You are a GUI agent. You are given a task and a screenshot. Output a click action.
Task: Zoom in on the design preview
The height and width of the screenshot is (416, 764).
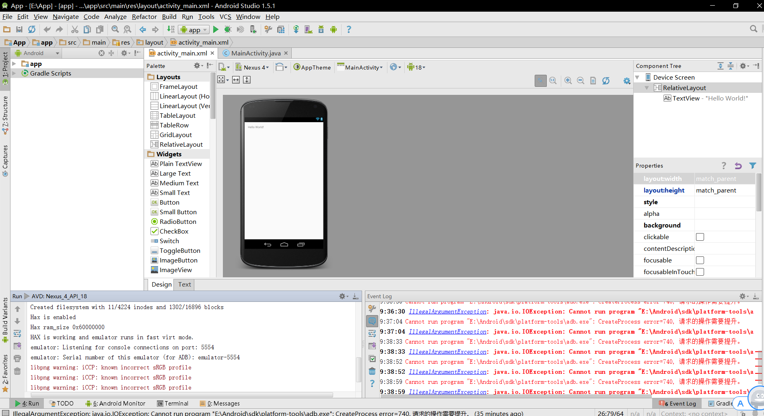click(568, 80)
